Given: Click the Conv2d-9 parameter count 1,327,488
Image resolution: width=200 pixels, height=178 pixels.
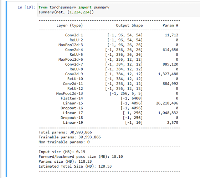Looking at the screenshot, I should 168,74.
